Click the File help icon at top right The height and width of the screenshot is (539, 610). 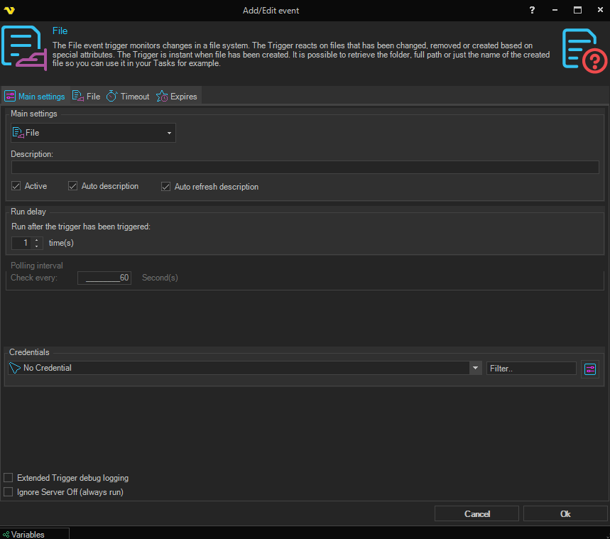tap(584, 50)
